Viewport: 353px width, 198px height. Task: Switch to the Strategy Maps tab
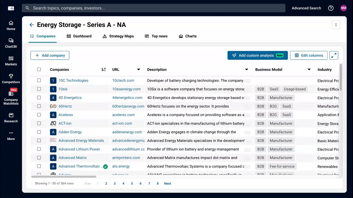point(118,36)
